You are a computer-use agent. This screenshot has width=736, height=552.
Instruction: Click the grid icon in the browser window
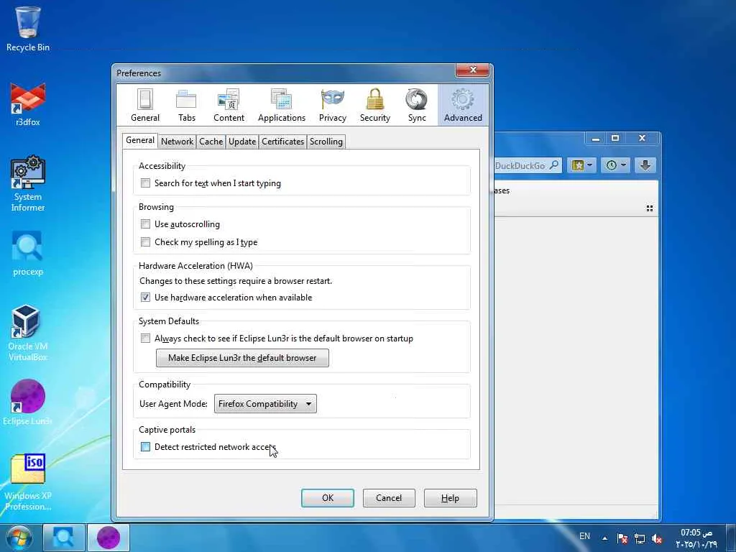point(650,208)
